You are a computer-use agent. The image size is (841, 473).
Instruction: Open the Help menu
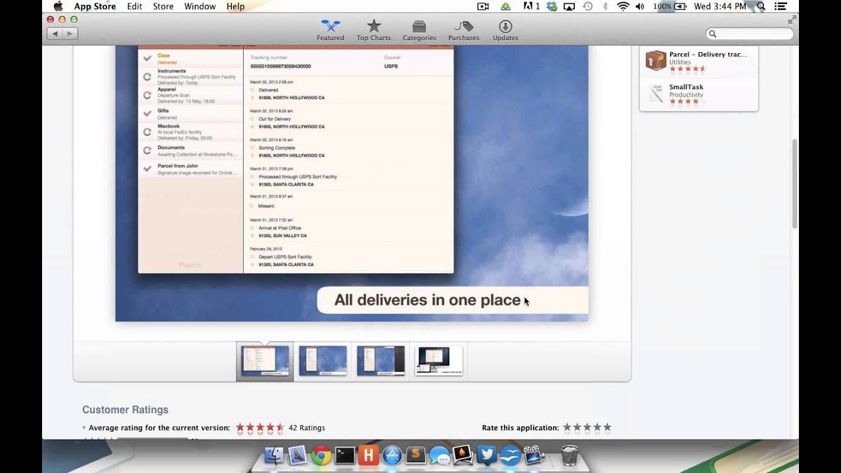click(x=235, y=6)
